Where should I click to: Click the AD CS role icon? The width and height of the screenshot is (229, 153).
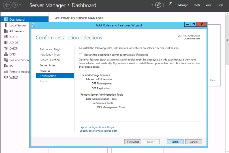pos(6,37)
